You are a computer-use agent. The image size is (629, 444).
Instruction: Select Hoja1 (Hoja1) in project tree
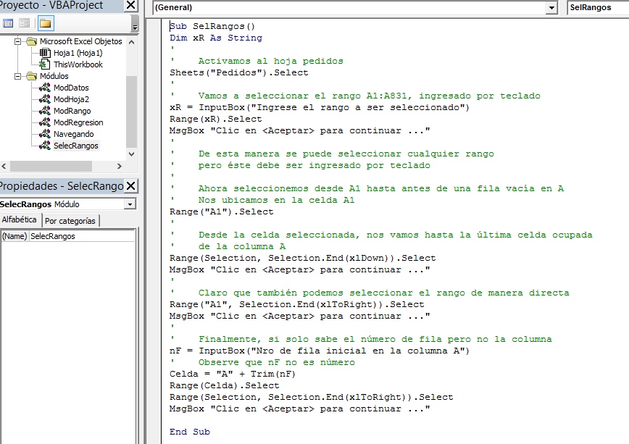pyautogui.click(x=78, y=53)
